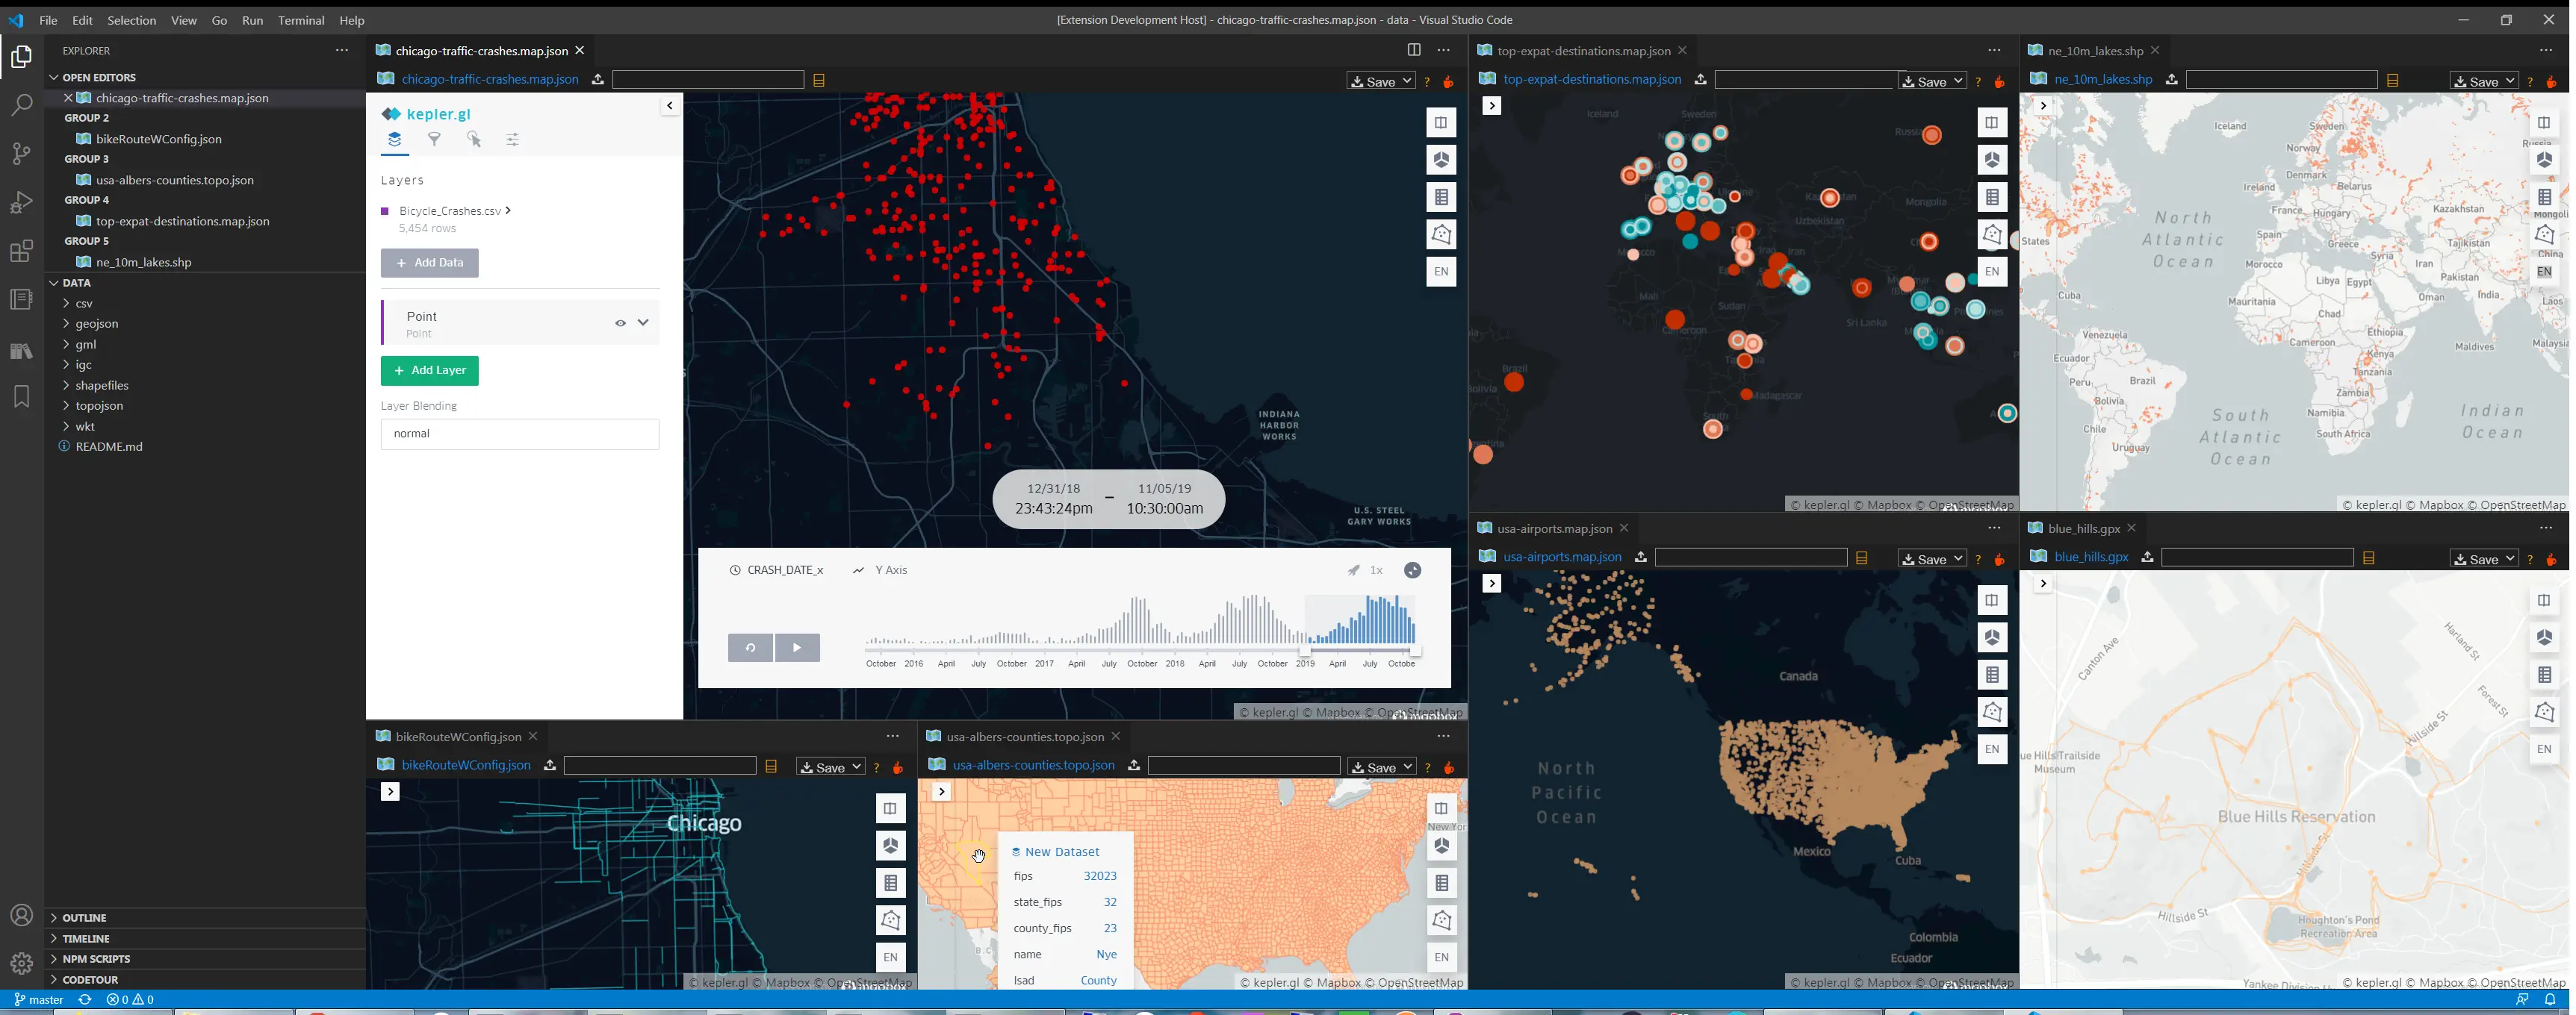Select the Interactions icon in kepler.gl sidebar

(474, 140)
